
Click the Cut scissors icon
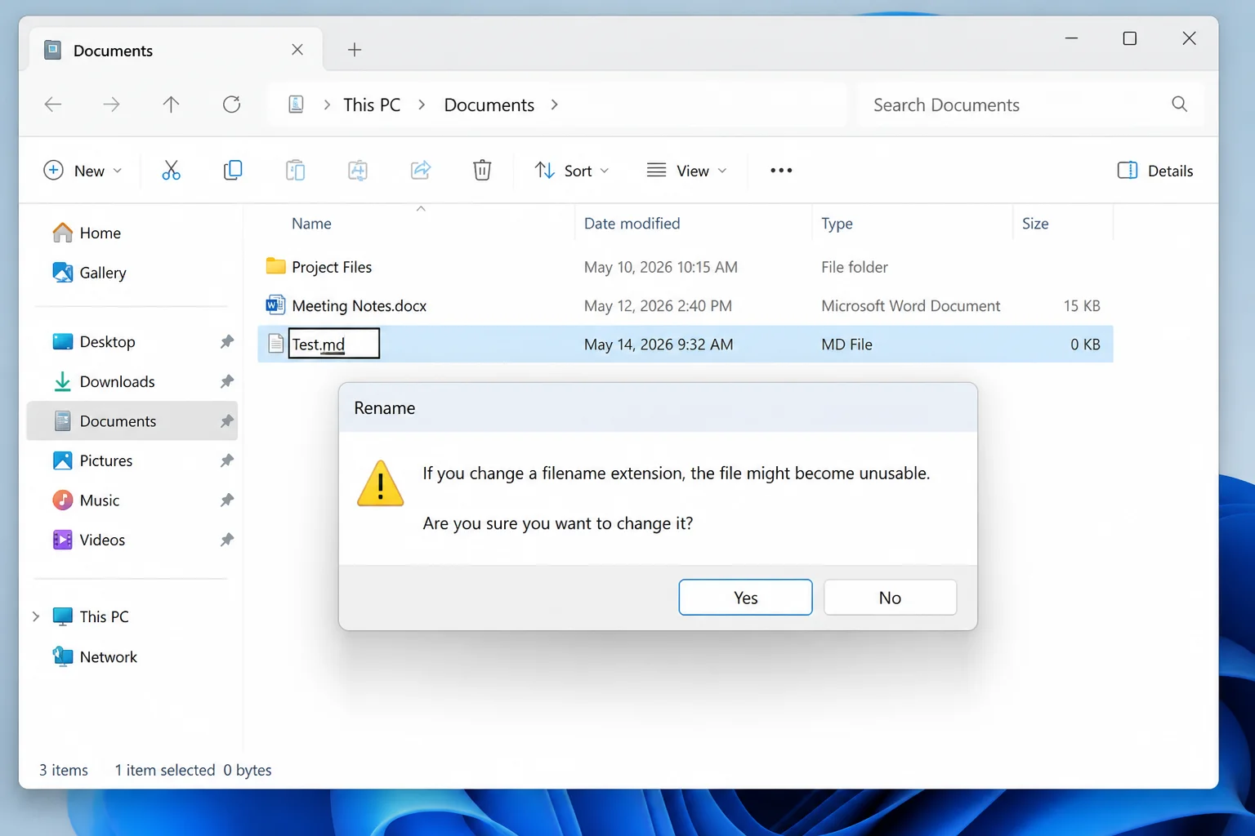pos(171,171)
